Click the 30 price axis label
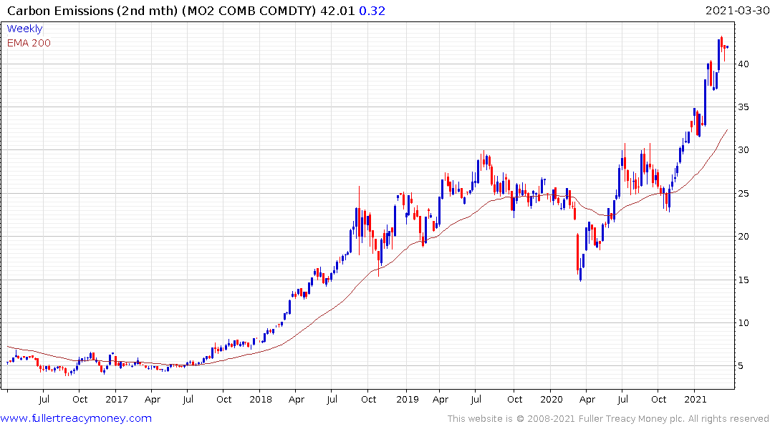 743,150
